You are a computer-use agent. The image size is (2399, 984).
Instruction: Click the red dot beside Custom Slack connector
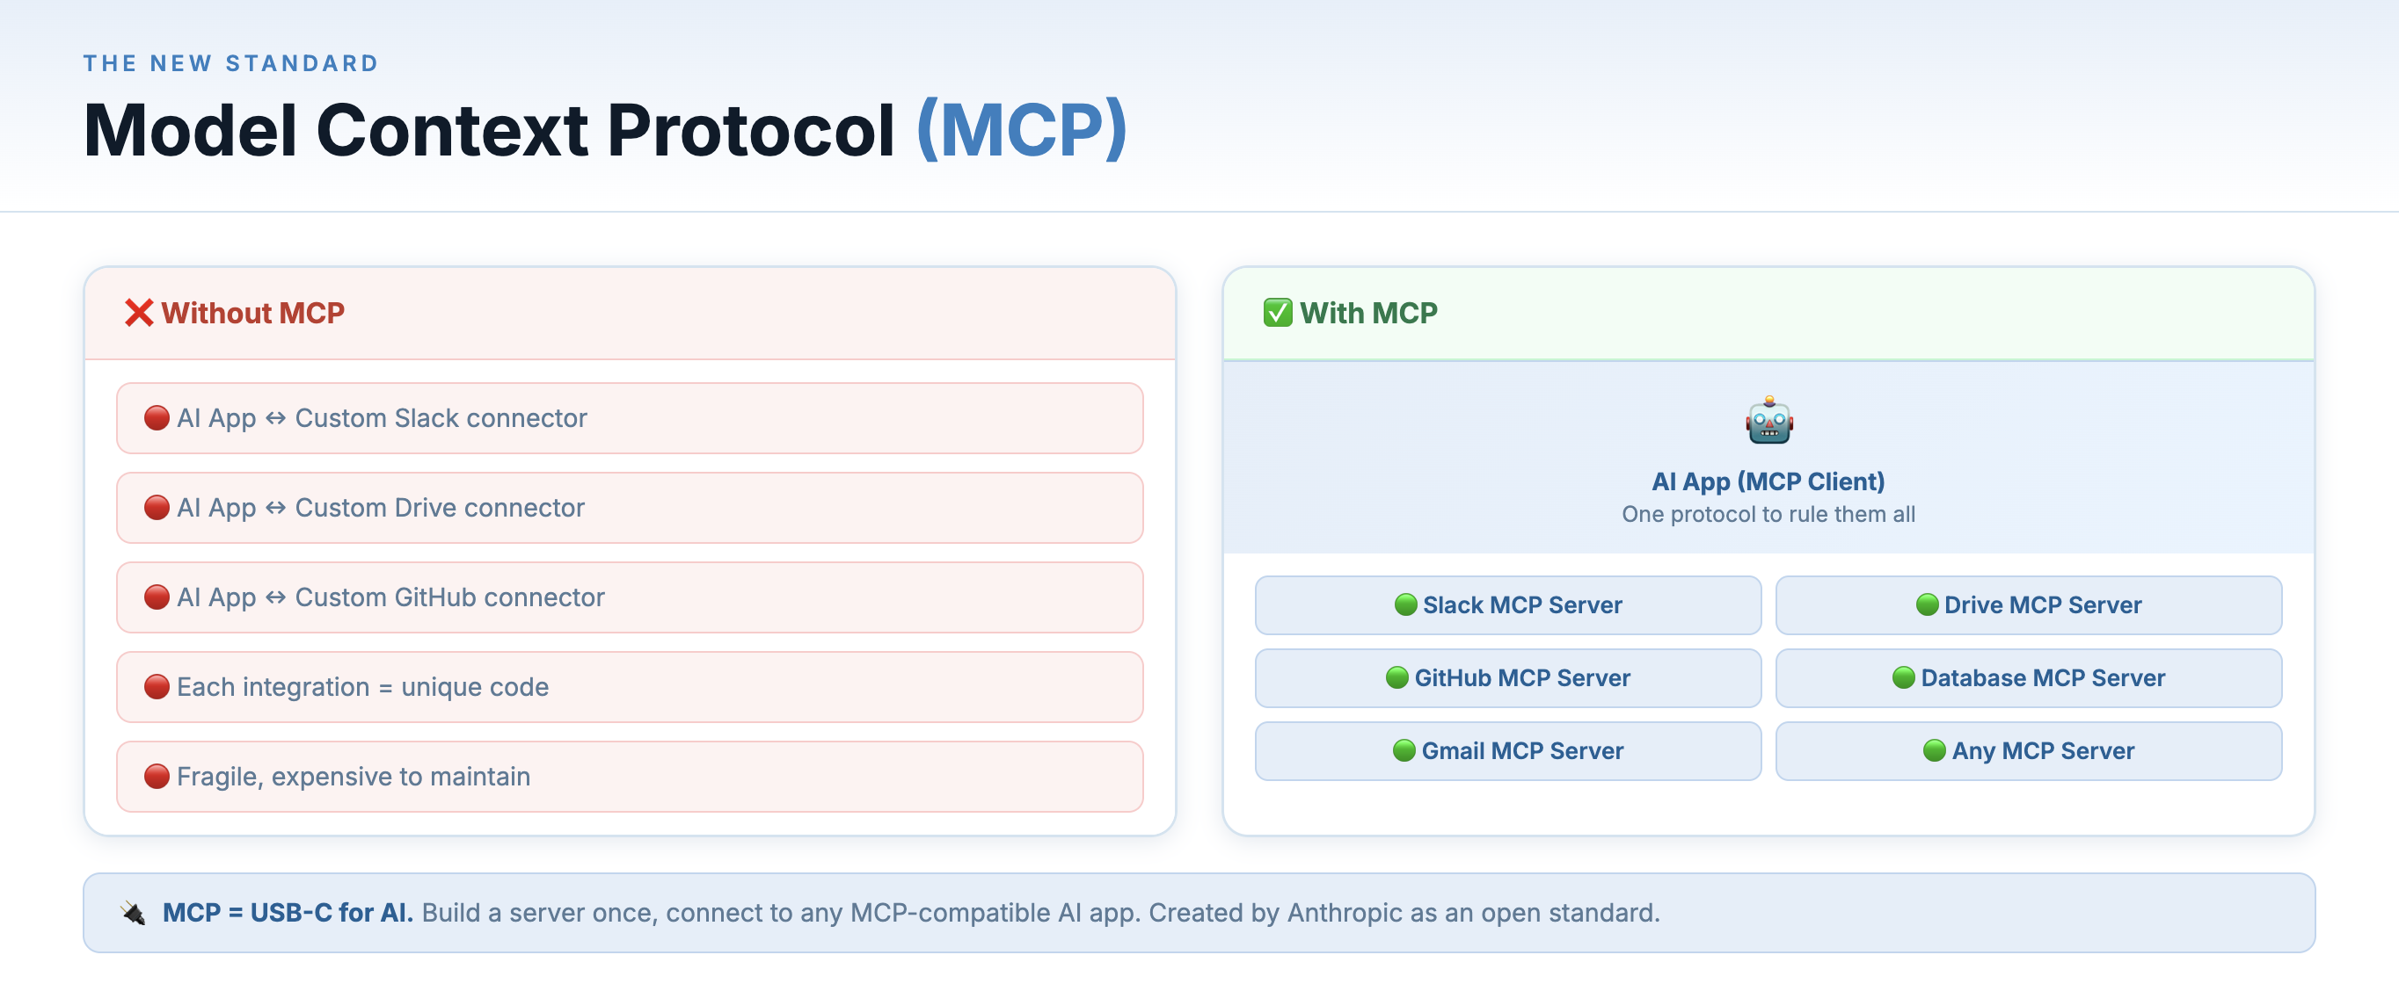(157, 417)
